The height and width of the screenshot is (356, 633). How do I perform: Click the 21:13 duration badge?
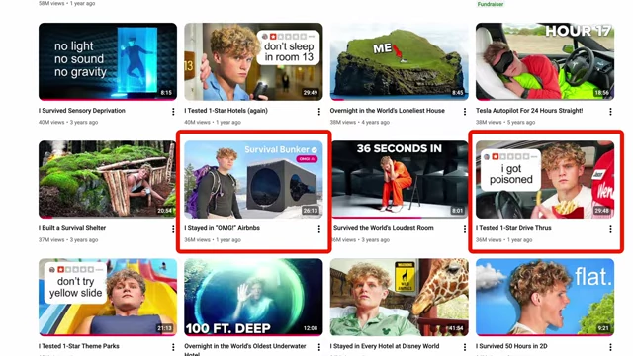tap(165, 328)
